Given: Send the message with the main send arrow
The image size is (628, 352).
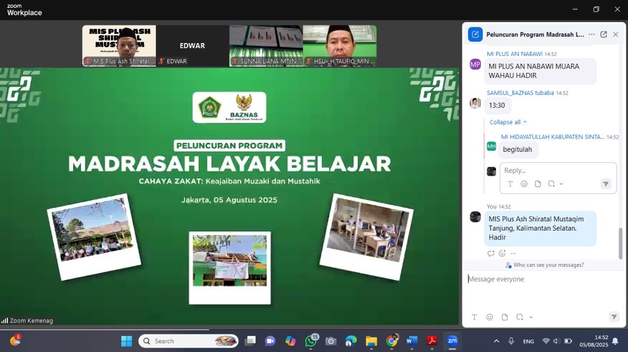Looking at the screenshot, I should pyautogui.click(x=614, y=317).
